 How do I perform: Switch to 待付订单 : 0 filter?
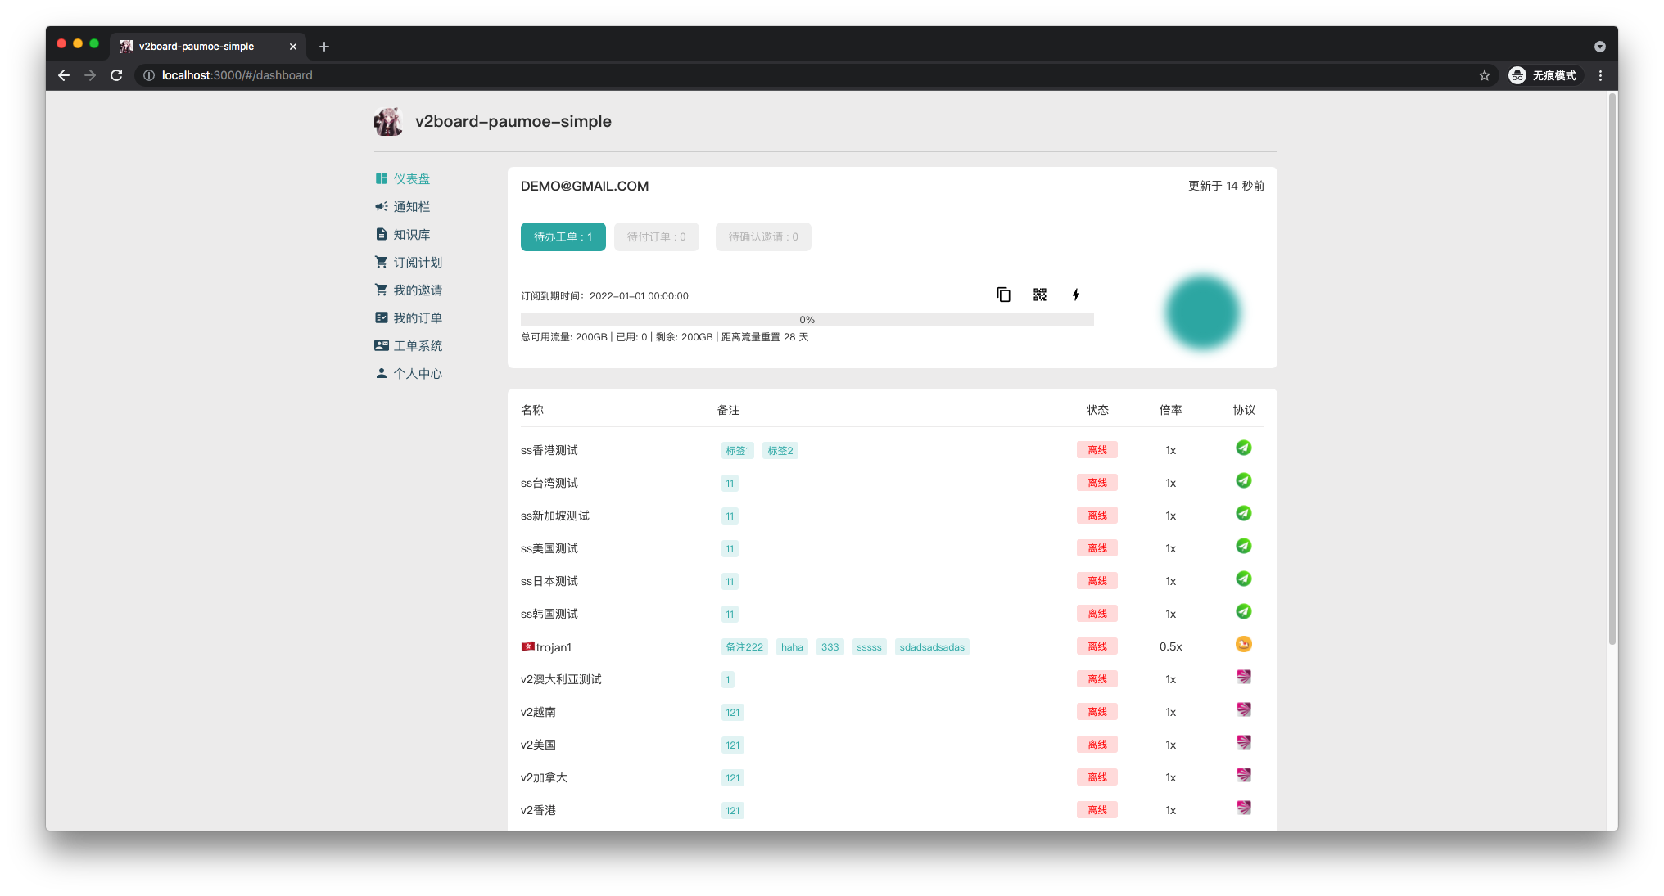tap(656, 236)
